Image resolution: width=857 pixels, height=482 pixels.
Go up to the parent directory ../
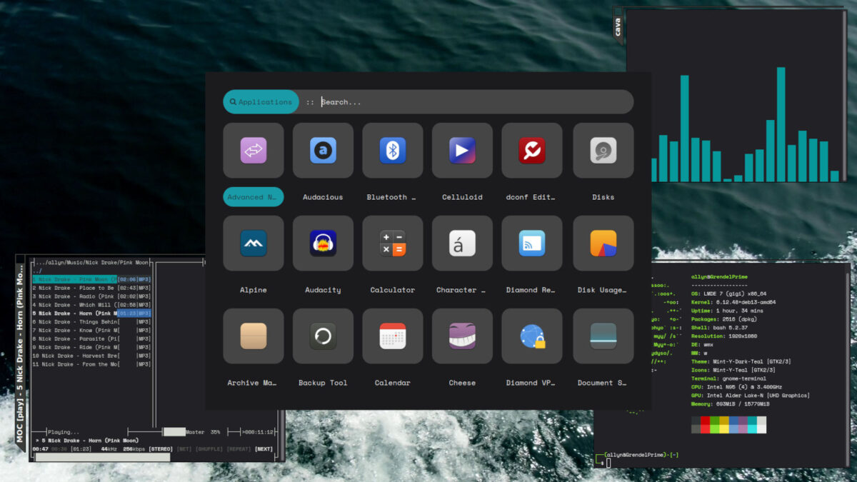click(x=38, y=271)
